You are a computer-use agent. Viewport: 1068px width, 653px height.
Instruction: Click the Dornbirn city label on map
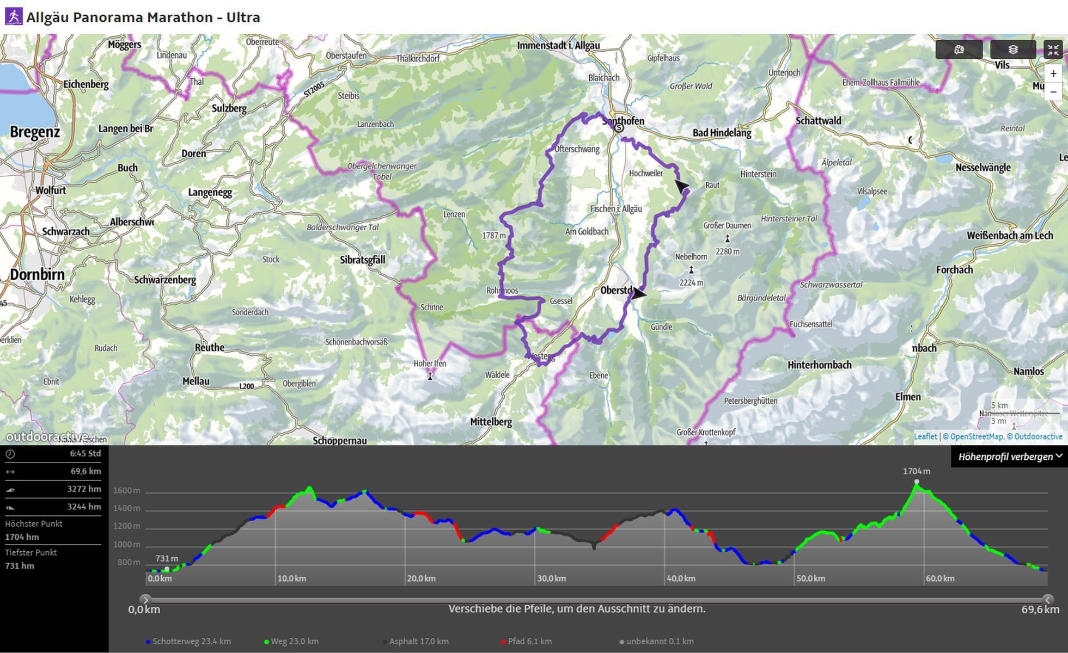click(x=37, y=274)
